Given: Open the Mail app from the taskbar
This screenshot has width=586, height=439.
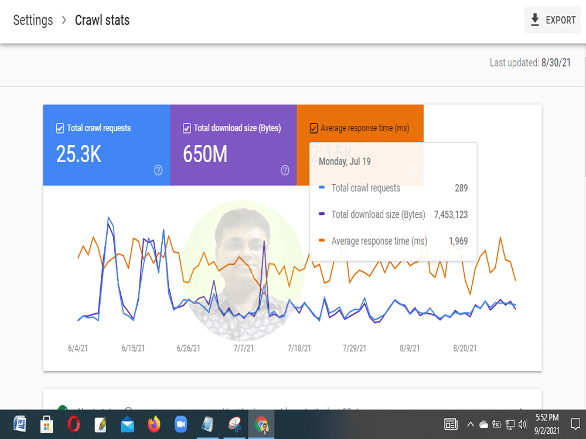Looking at the screenshot, I should tap(127, 424).
